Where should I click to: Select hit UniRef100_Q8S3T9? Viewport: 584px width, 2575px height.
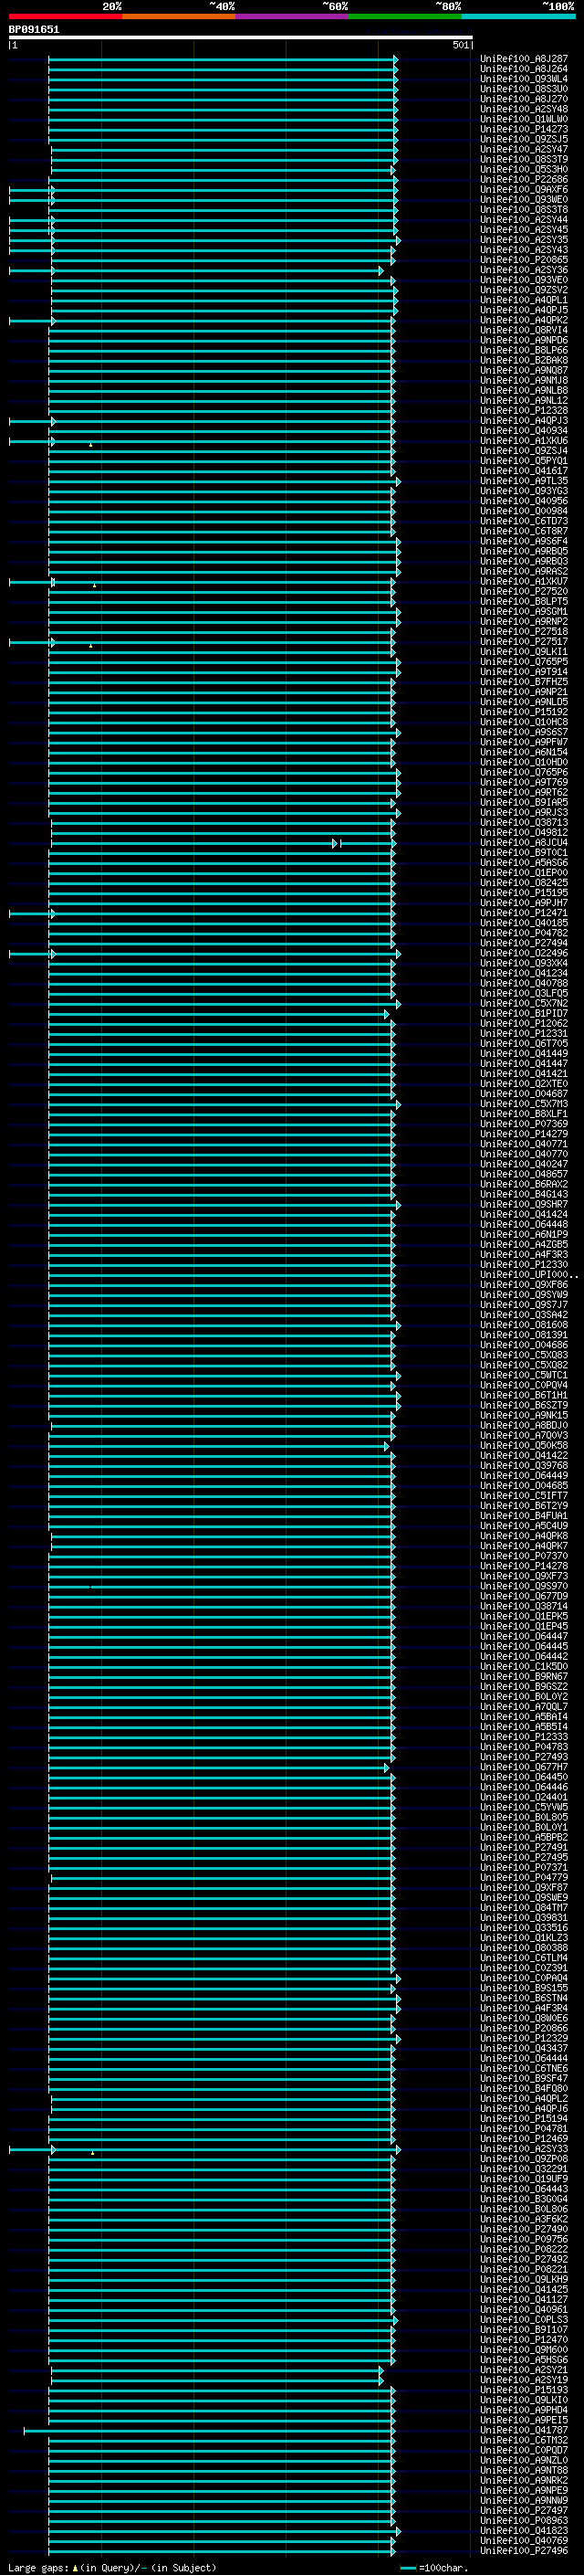(524, 159)
